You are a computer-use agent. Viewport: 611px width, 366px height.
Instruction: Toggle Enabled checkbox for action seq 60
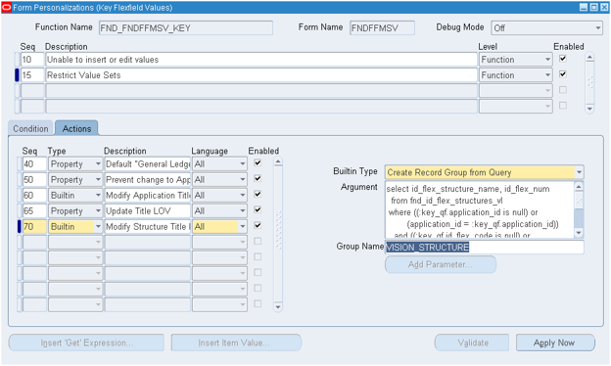pyautogui.click(x=258, y=194)
